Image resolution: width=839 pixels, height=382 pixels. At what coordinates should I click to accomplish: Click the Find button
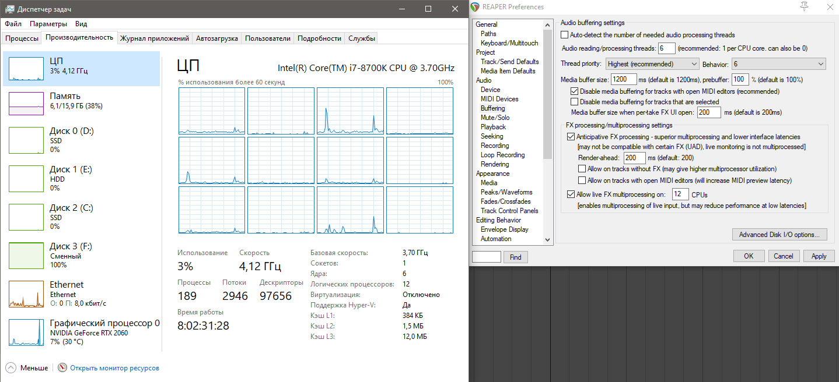click(516, 257)
